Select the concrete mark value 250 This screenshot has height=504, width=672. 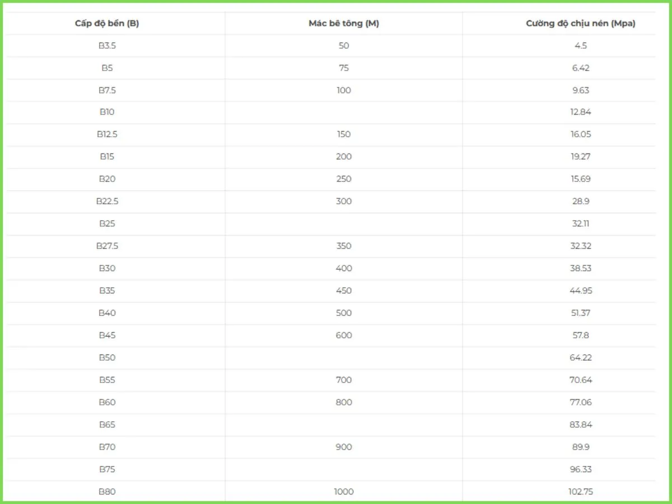point(344,179)
